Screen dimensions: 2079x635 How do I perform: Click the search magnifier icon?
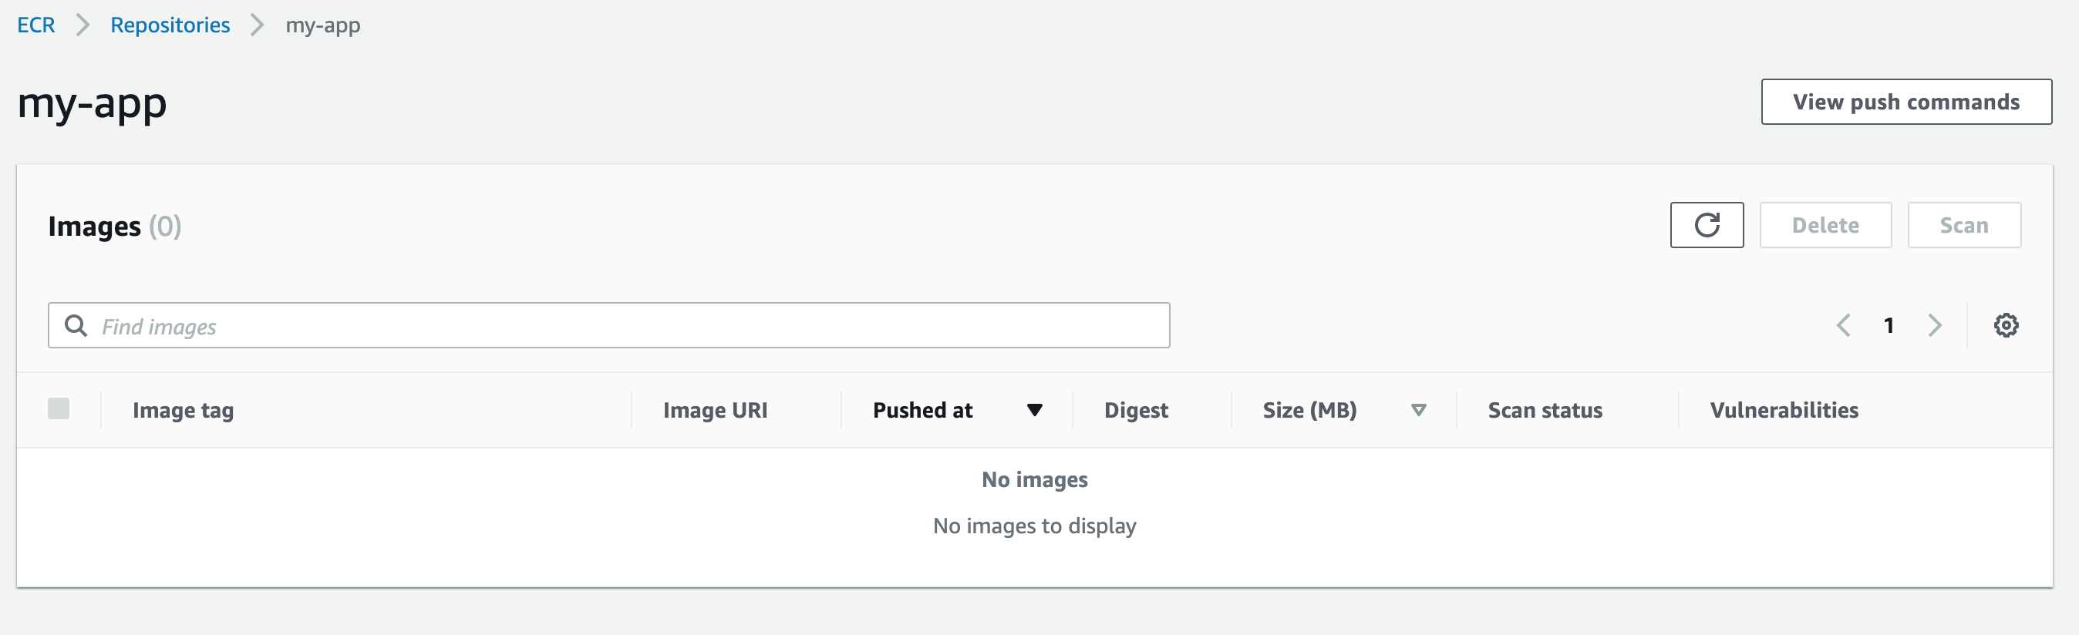(x=76, y=325)
